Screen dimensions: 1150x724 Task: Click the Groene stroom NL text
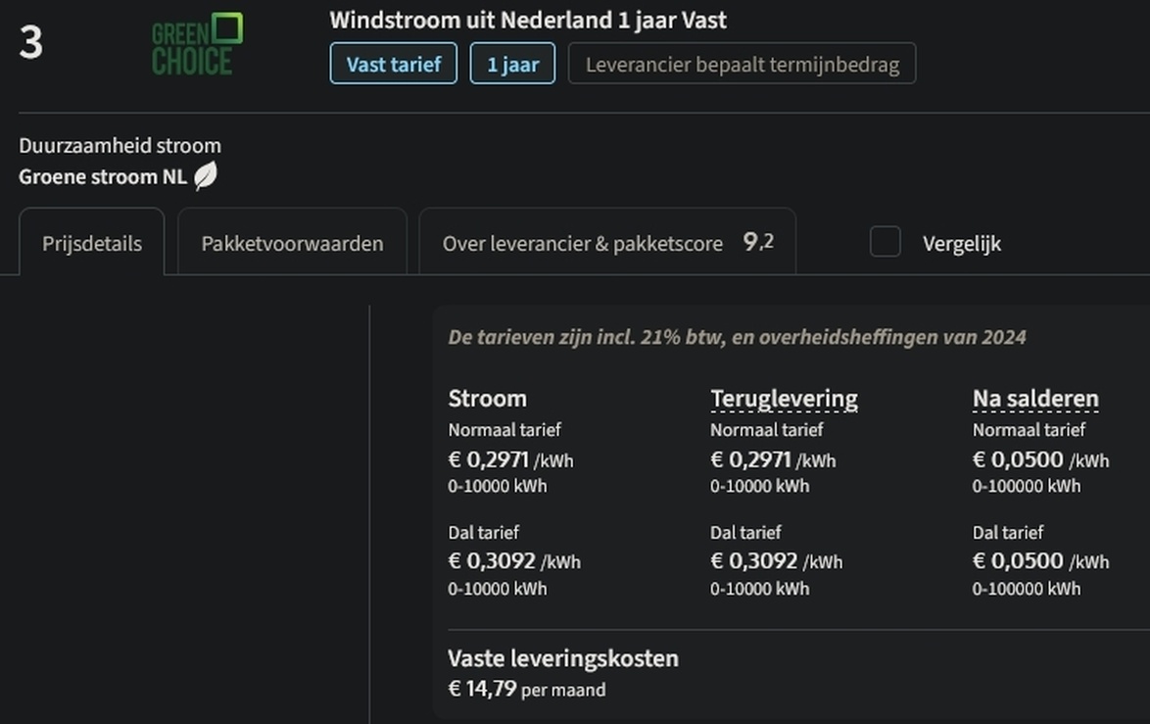[x=103, y=176]
